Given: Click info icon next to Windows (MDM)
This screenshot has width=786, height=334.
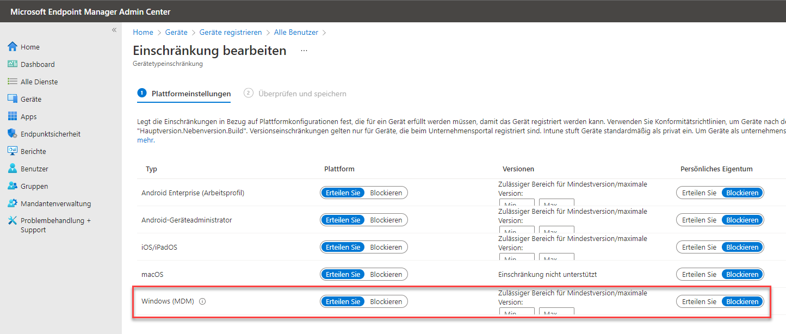Looking at the screenshot, I should click(x=202, y=301).
